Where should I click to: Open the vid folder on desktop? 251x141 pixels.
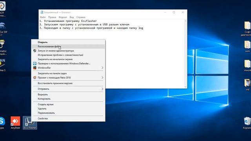(247, 85)
